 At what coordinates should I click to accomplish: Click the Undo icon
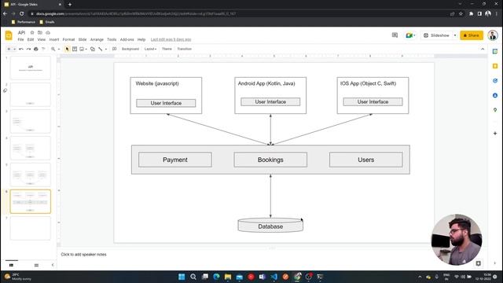21,49
